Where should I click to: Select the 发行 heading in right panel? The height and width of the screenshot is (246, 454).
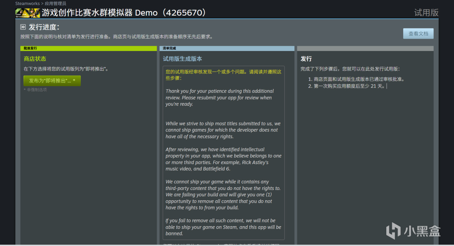tap(306, 59)
